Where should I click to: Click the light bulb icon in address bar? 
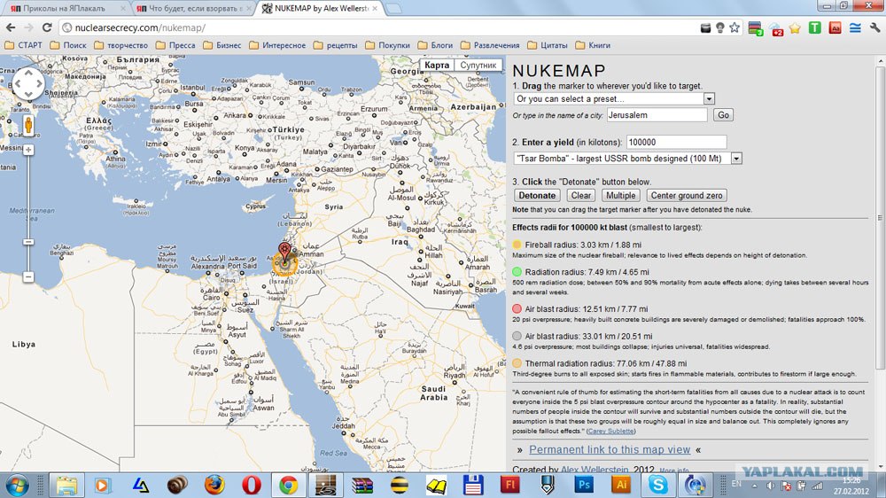click(719, 27)
